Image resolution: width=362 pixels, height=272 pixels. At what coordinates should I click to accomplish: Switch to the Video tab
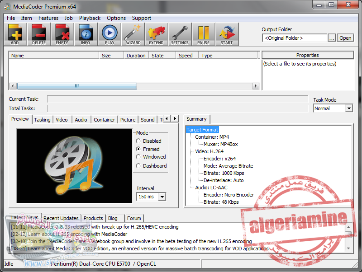[62, 120]
